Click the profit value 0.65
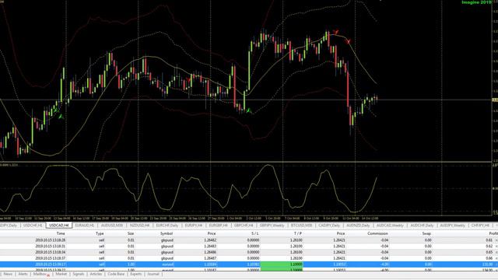Viewport: 498px width, 280px height. pos(489,252)
